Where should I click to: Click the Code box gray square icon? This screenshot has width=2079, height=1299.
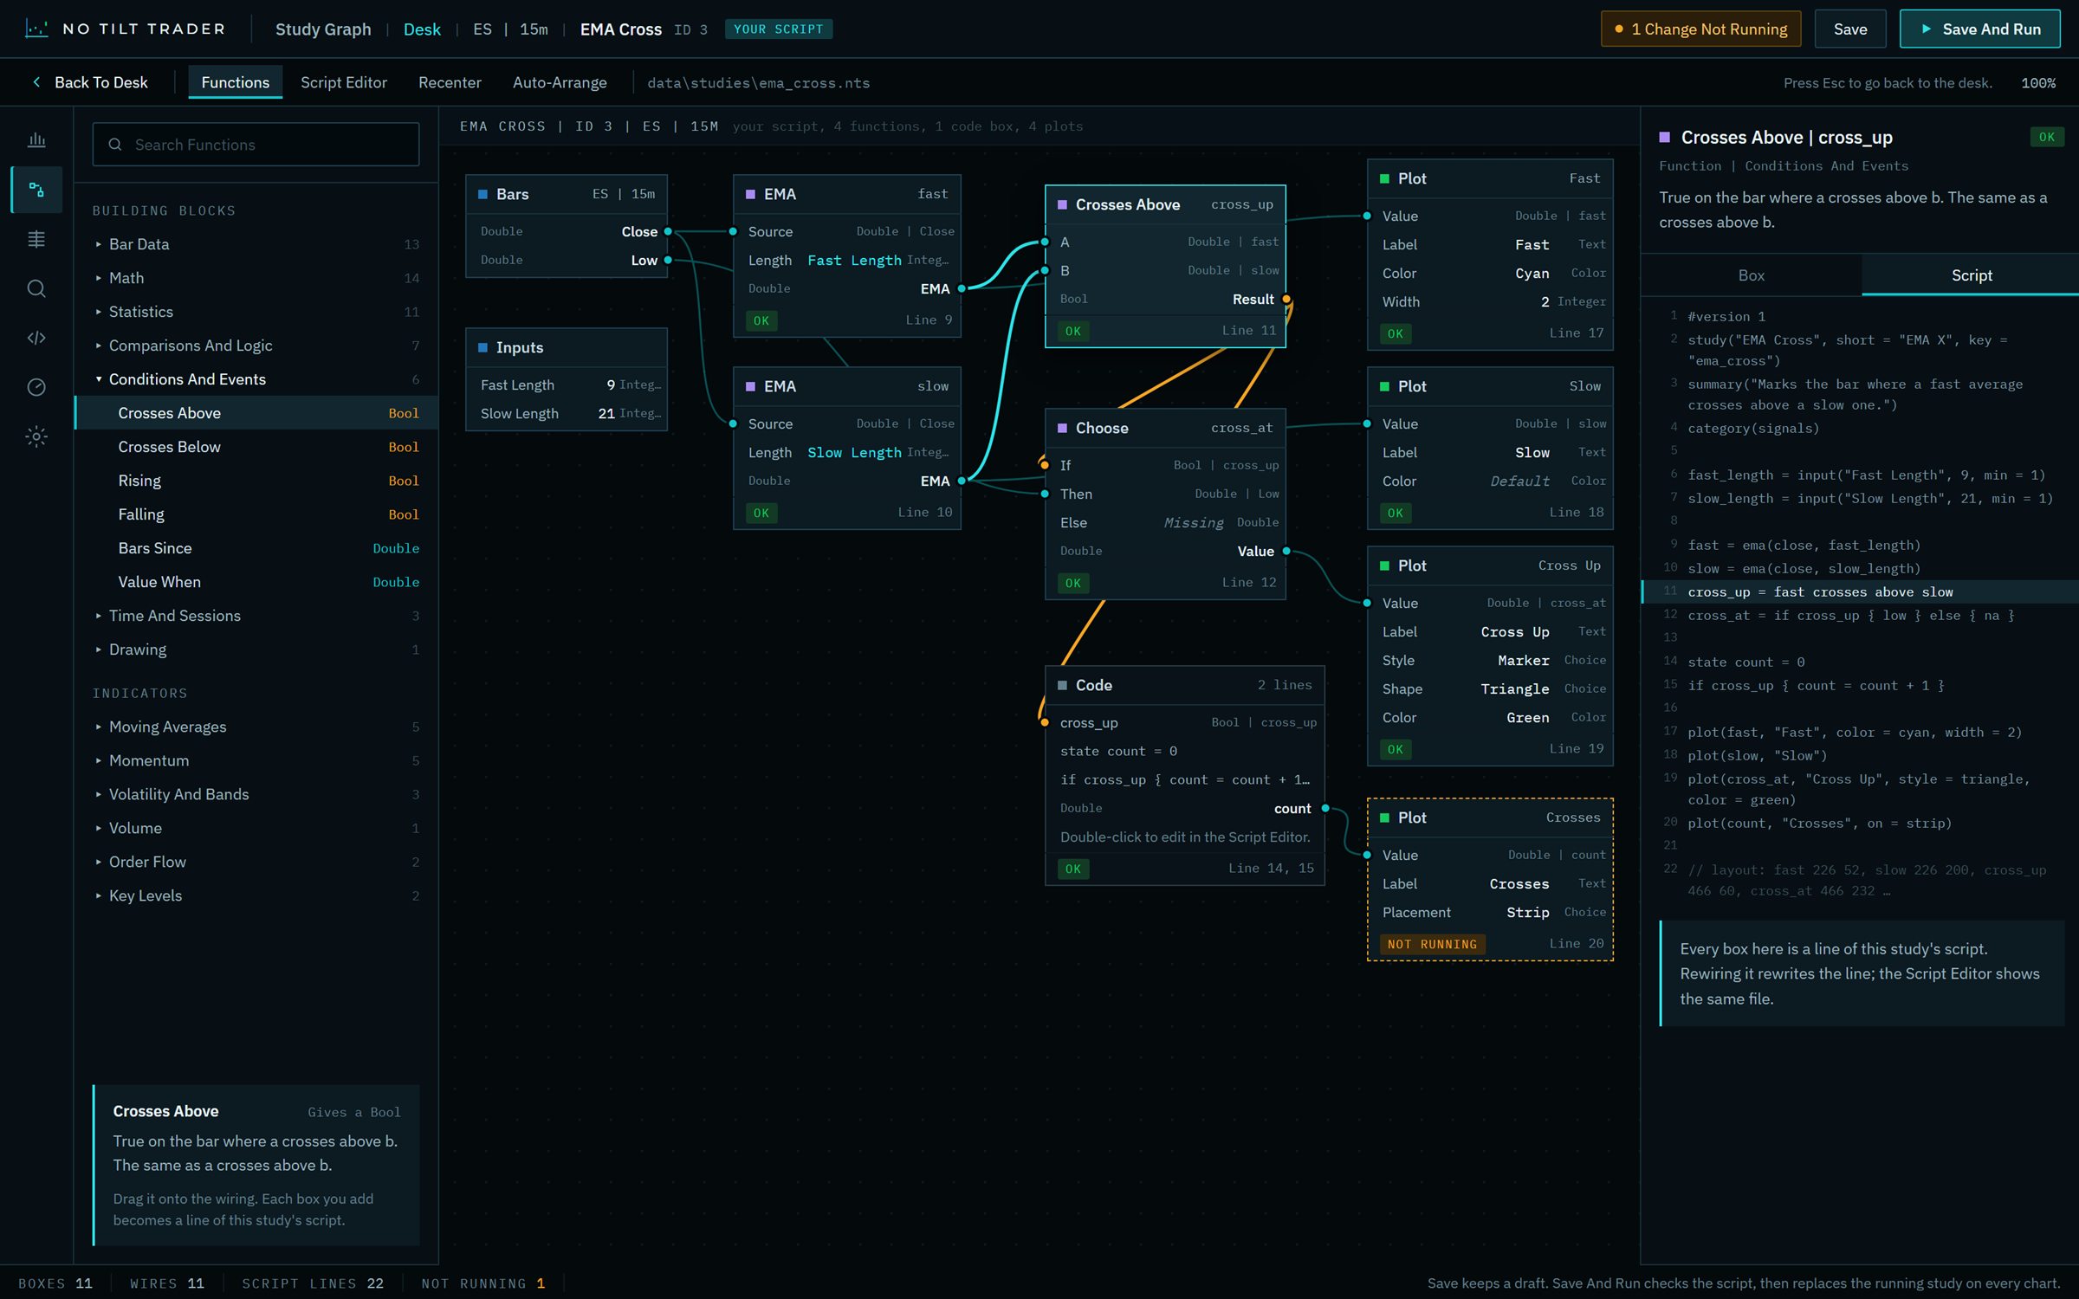1062,685
